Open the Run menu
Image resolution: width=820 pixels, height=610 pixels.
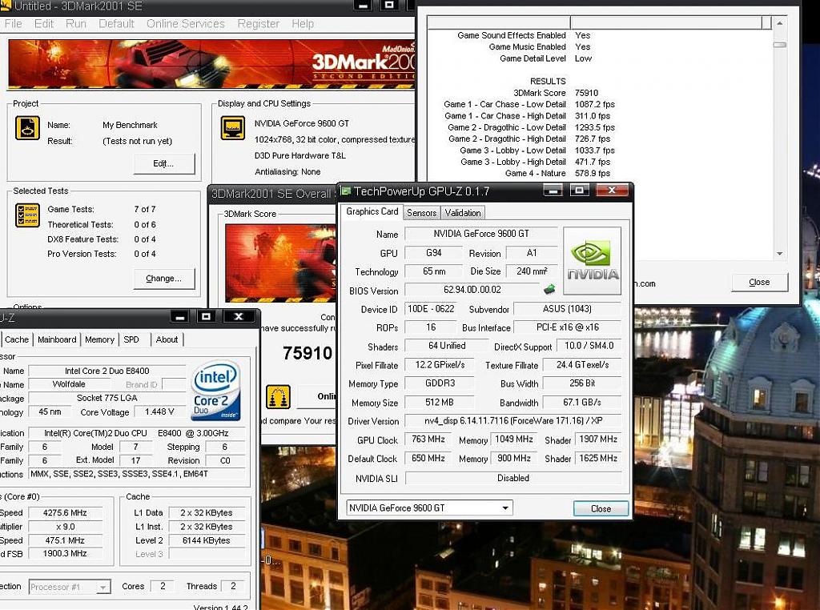pos(76,23)
